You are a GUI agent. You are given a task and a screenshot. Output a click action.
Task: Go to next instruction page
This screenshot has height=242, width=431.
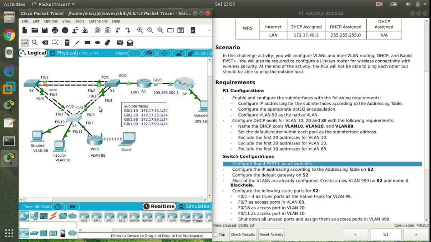(x=416, y=234)
